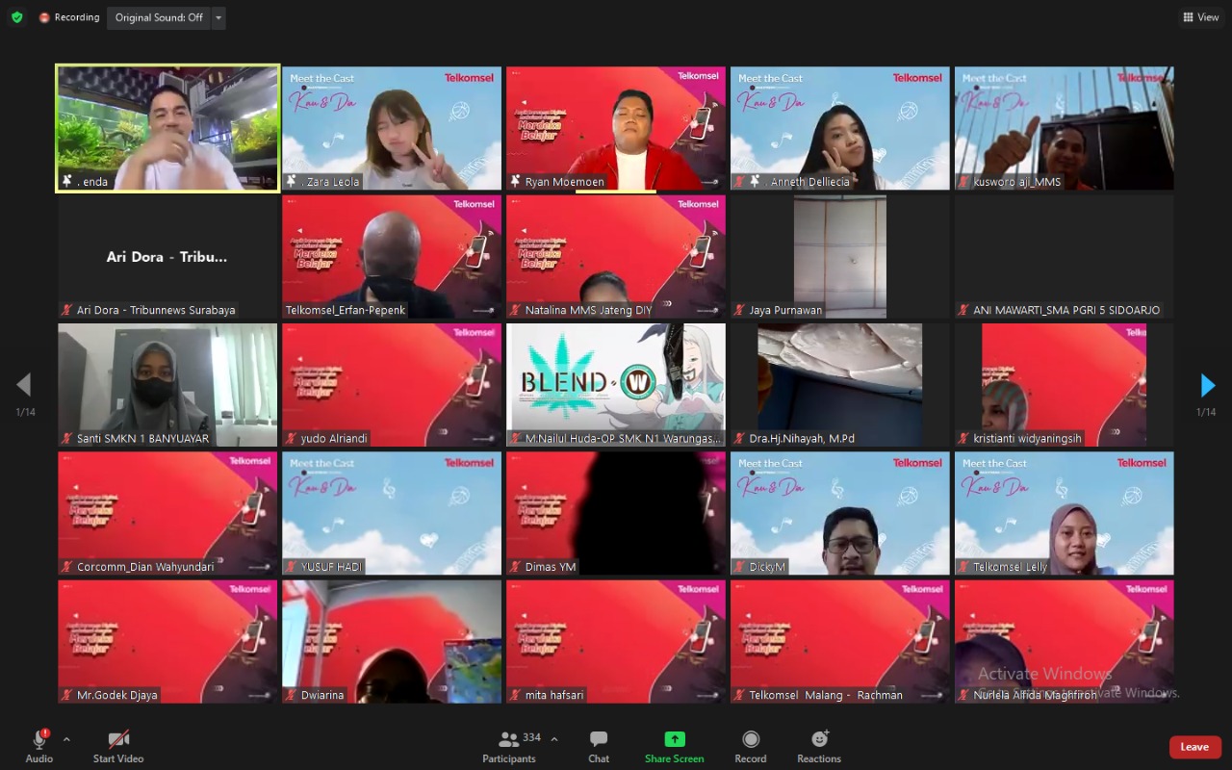Go to the next gallery page with the blue arrow
Viewport: 1232px width, 770px height.
pyautogui.click(x=1207, y=385)
